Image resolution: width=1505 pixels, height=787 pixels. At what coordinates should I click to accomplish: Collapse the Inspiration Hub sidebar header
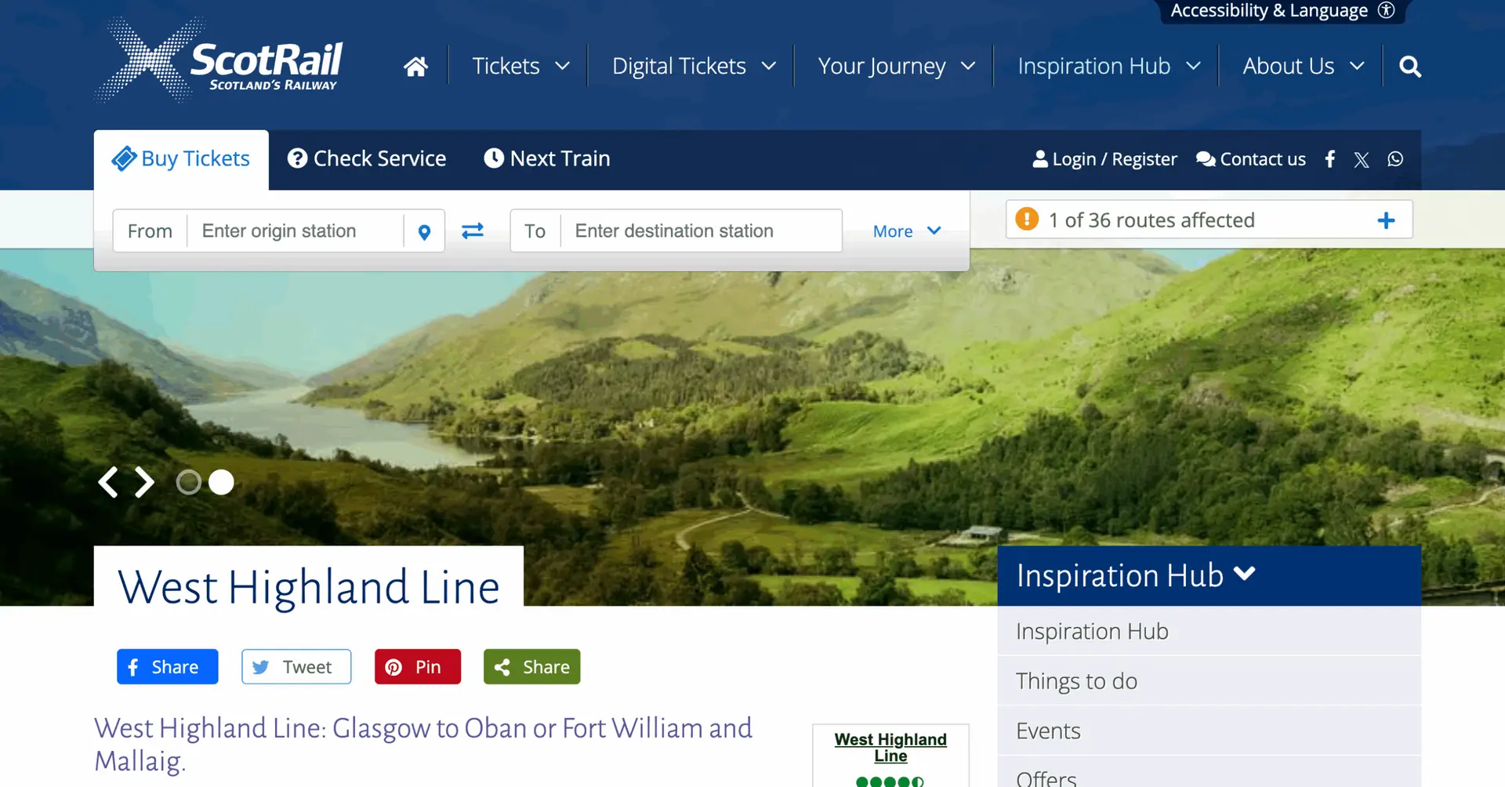click(1209, 575)
